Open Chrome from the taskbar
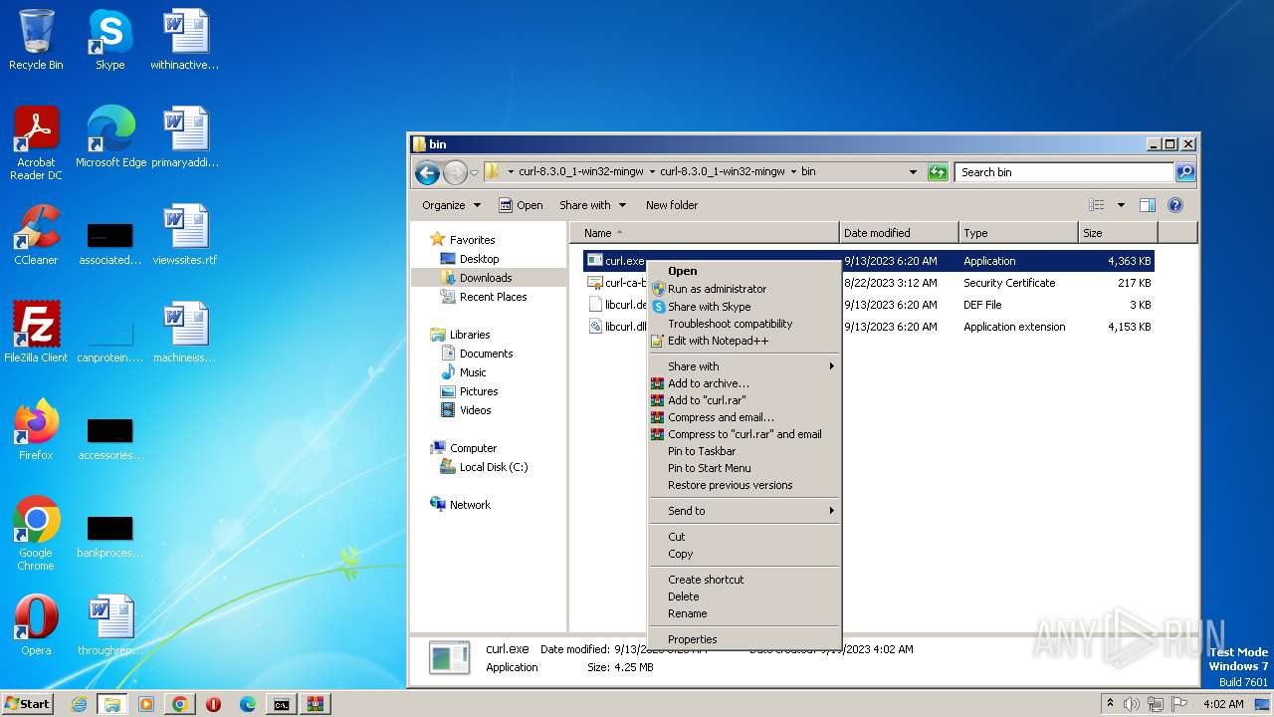 pos(179,704)
